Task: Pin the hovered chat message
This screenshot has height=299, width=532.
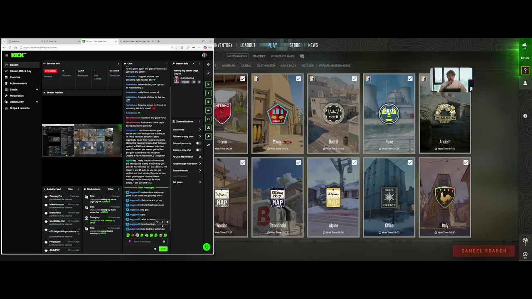Action: [162, 222]
